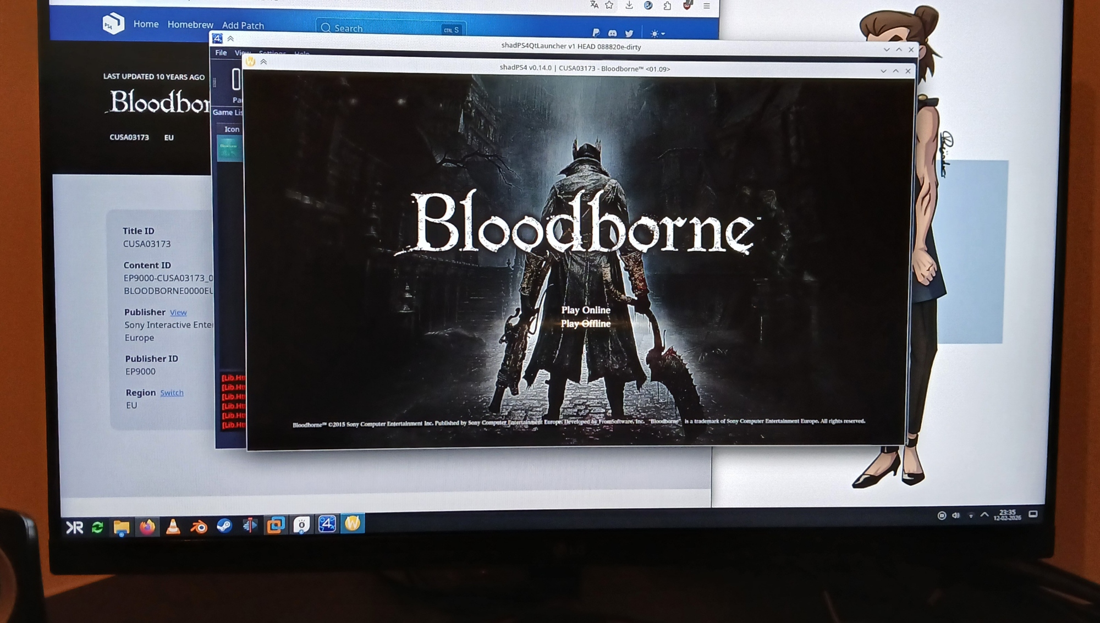
Task: Expand the system tray arrow
Action: pos(985,515)
